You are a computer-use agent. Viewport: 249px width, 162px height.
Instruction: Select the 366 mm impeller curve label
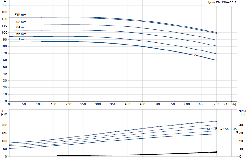click(20, 34)
